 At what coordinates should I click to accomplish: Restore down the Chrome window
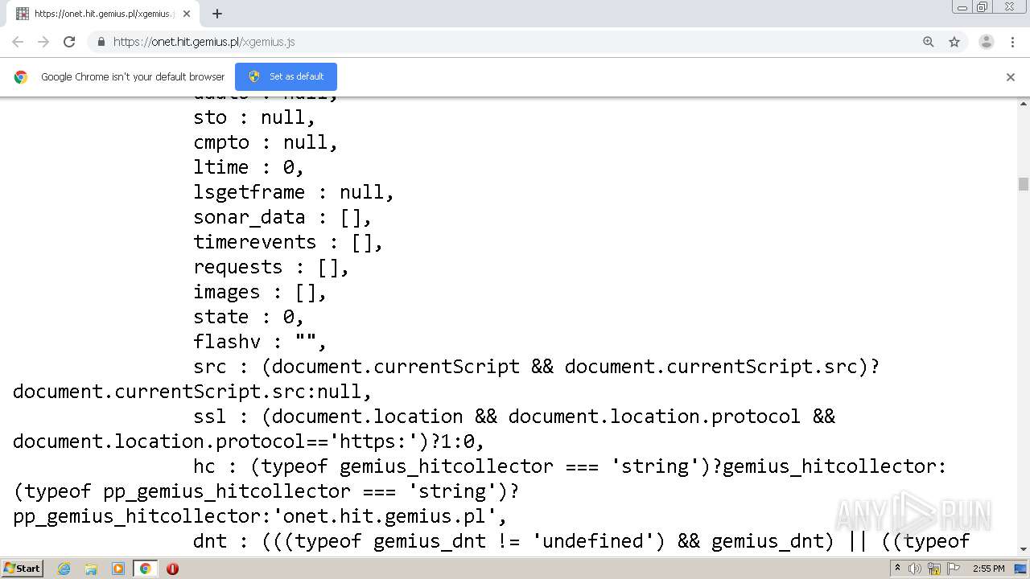click(x=983, y=7)
